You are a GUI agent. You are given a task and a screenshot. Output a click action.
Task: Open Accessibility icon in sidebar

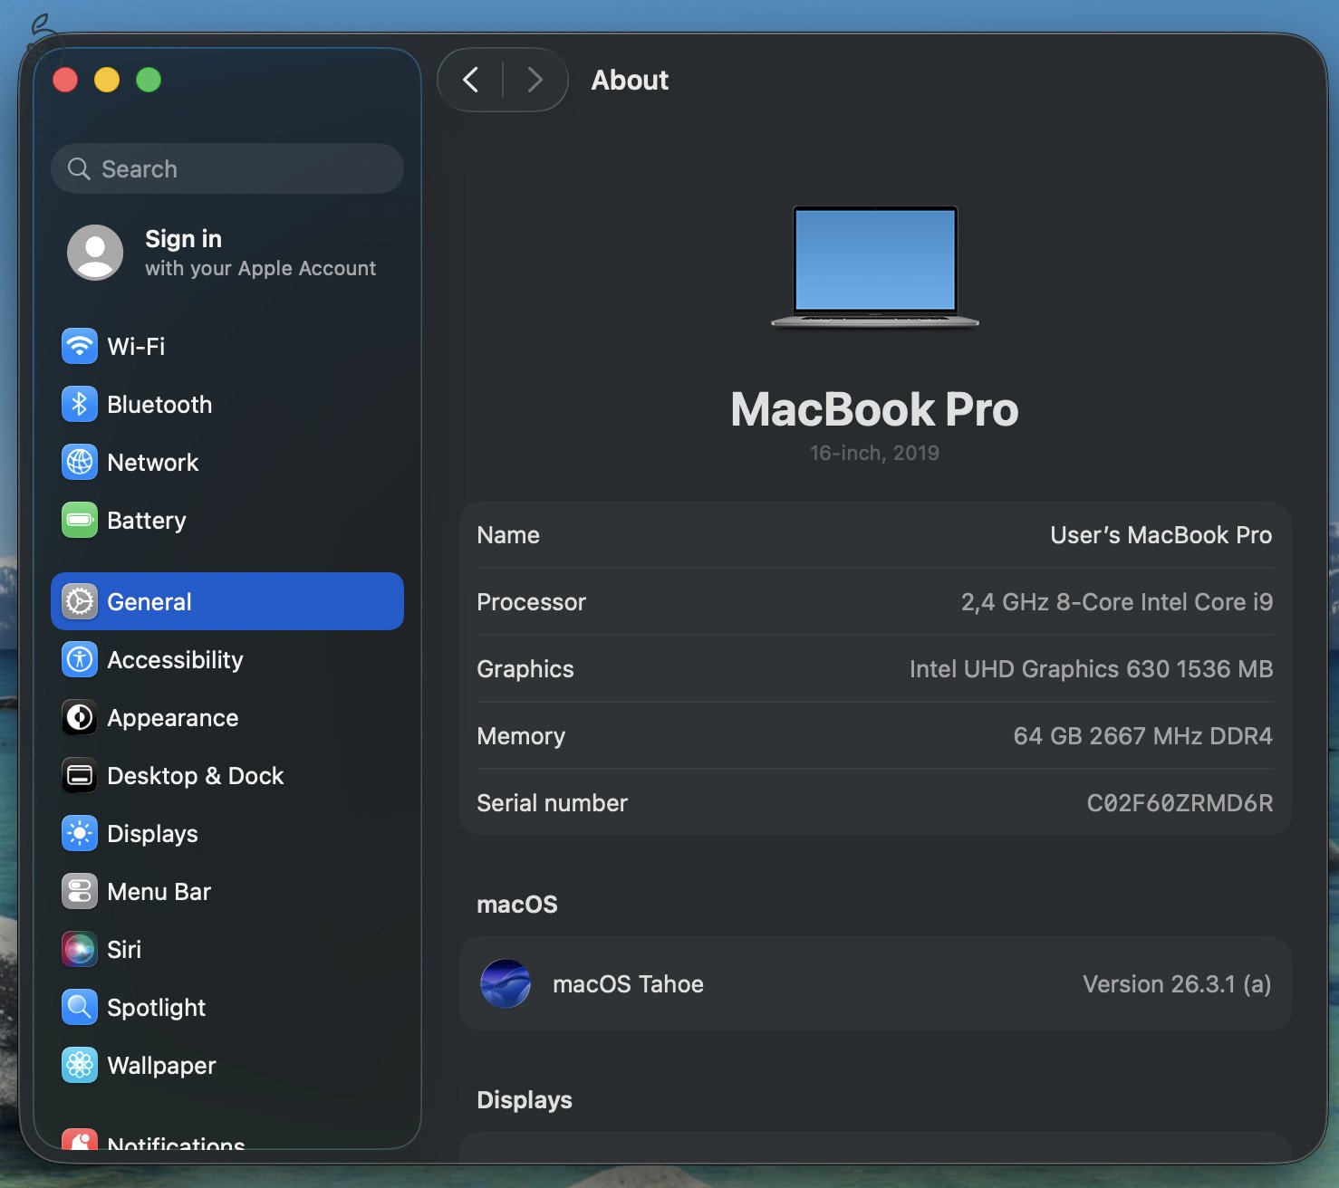coord(80,659)
